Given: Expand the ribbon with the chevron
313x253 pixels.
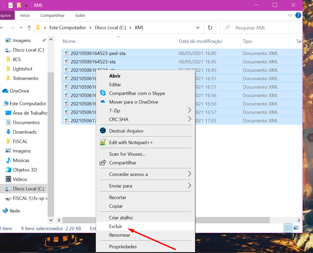Looking at the screenshot, I should 290,15.
